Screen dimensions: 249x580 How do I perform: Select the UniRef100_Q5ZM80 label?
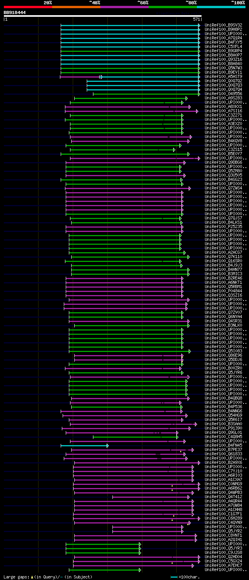(x=223, y=171)
